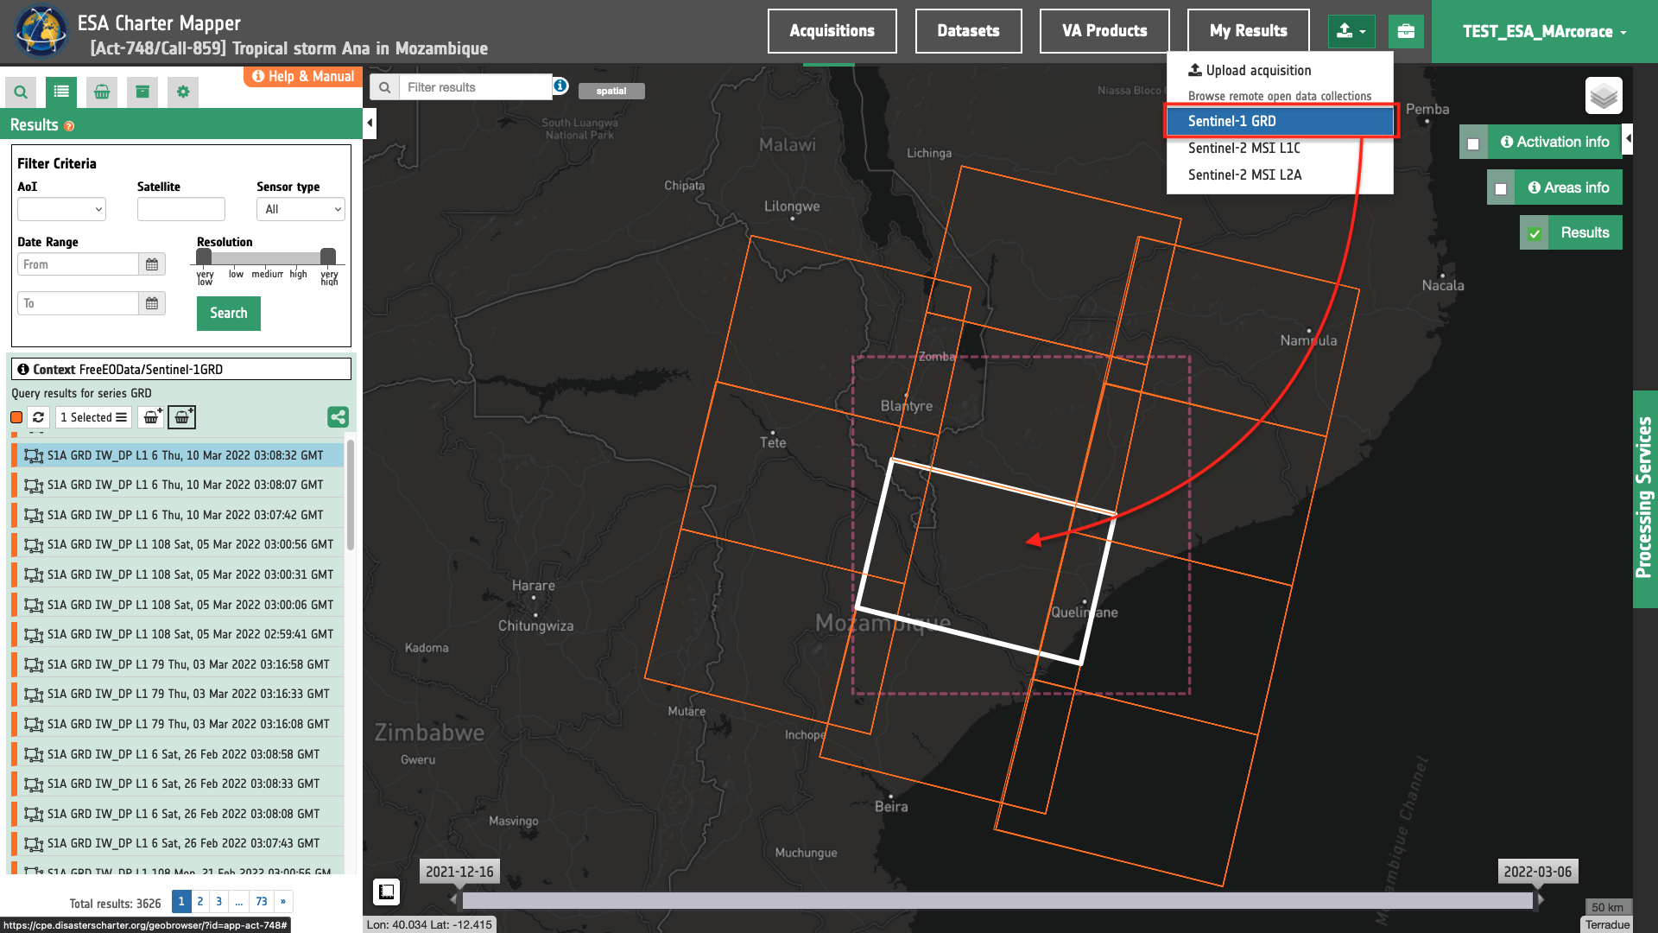1658x933 pixels.
Task: Click the Filter results text field
Action: click(476, 87)
